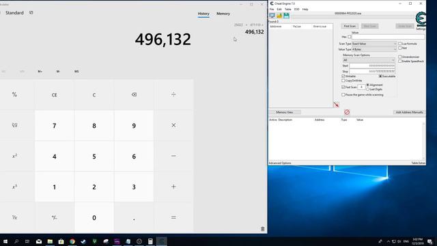Screen dimensions: 437x246
Task: Click the save floppy disk icon in Cheat Engine
Action: (286, 16)
